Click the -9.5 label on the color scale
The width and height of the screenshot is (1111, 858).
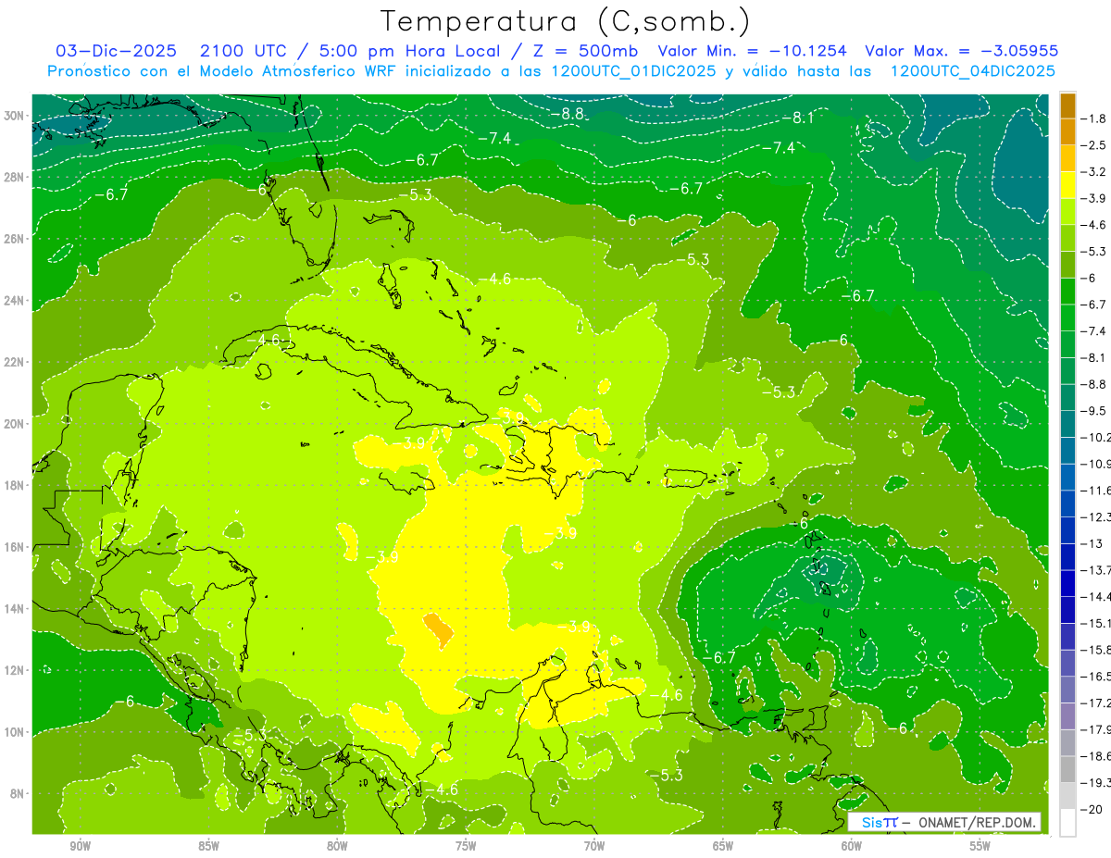1094,411
